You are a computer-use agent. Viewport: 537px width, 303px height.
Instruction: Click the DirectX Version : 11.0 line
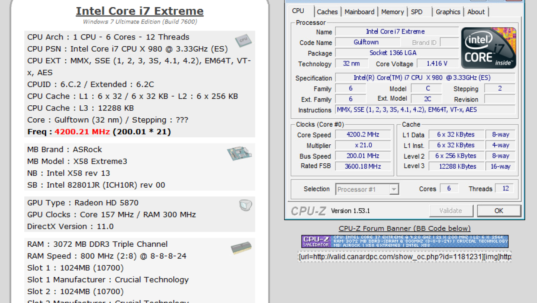pos(70,226)
